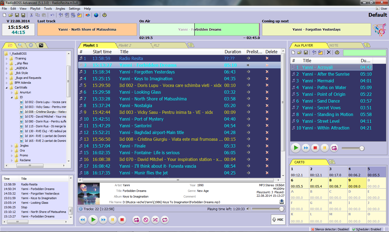
Task: Toggle the MIC button
Action: point(278,220)
